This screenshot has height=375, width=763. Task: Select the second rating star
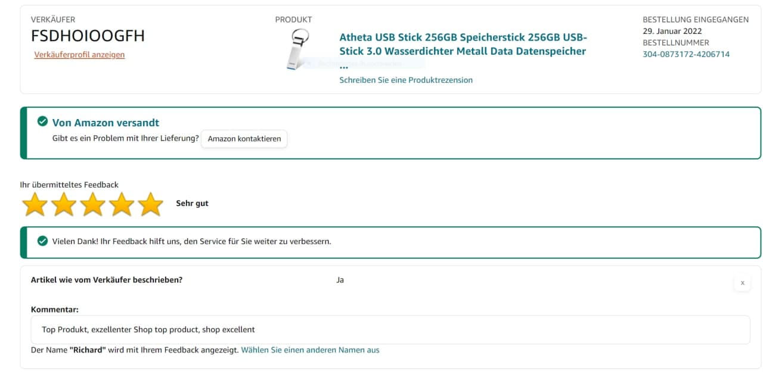[x=64, y=204]
